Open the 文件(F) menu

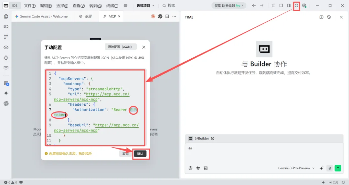pyautogui.click(x=30, y=5)
